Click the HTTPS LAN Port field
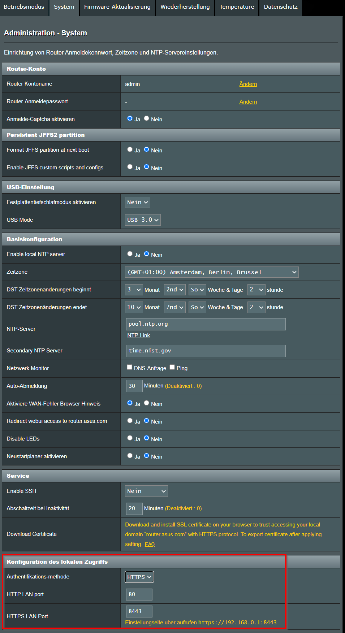 tap(139, 611)
